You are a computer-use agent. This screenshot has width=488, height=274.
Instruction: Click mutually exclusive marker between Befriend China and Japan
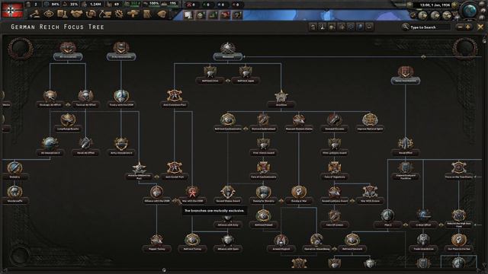click(x=228, y=81)
